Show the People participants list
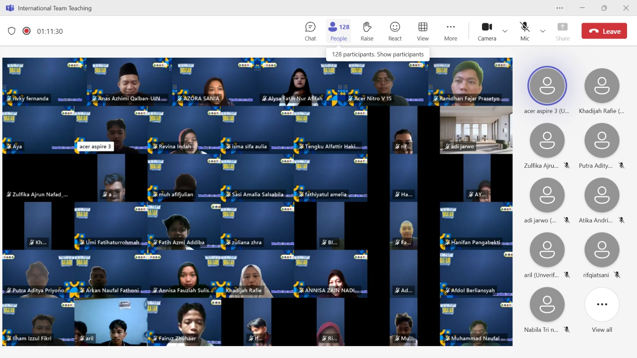637x358 pixels. [x=339, y=31]
